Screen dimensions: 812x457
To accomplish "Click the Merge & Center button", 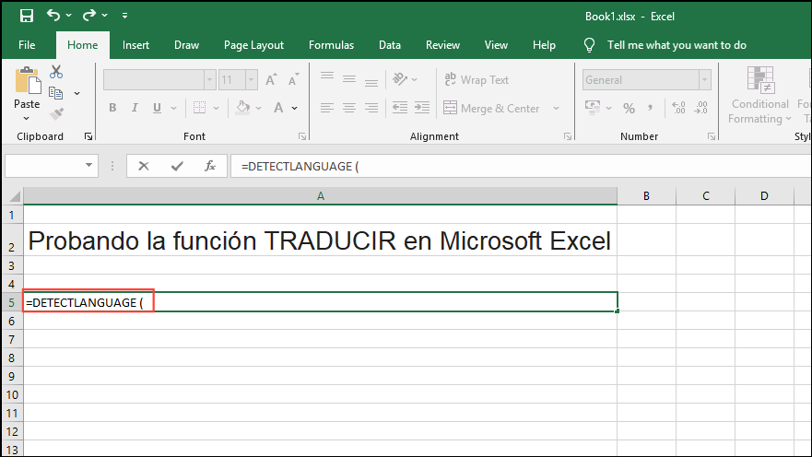I will click(x=491, y=109).
